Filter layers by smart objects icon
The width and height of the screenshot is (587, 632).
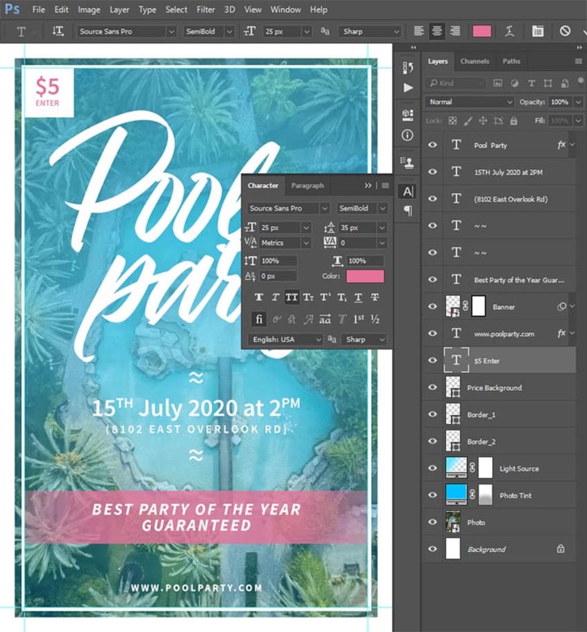pos(565,83)
